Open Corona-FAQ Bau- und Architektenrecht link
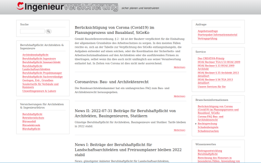Viewport: 261px width, 163px height. [211, 118]
